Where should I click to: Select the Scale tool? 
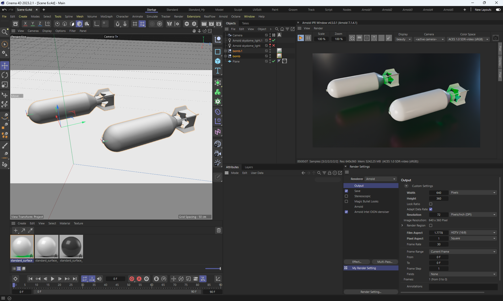(5, 85)
